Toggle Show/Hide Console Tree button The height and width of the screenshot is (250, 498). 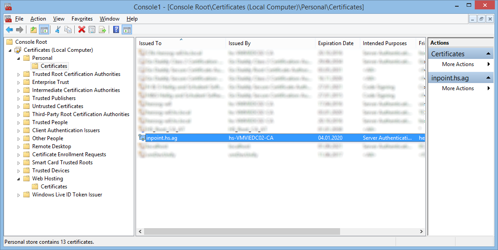tap(44, 30)
